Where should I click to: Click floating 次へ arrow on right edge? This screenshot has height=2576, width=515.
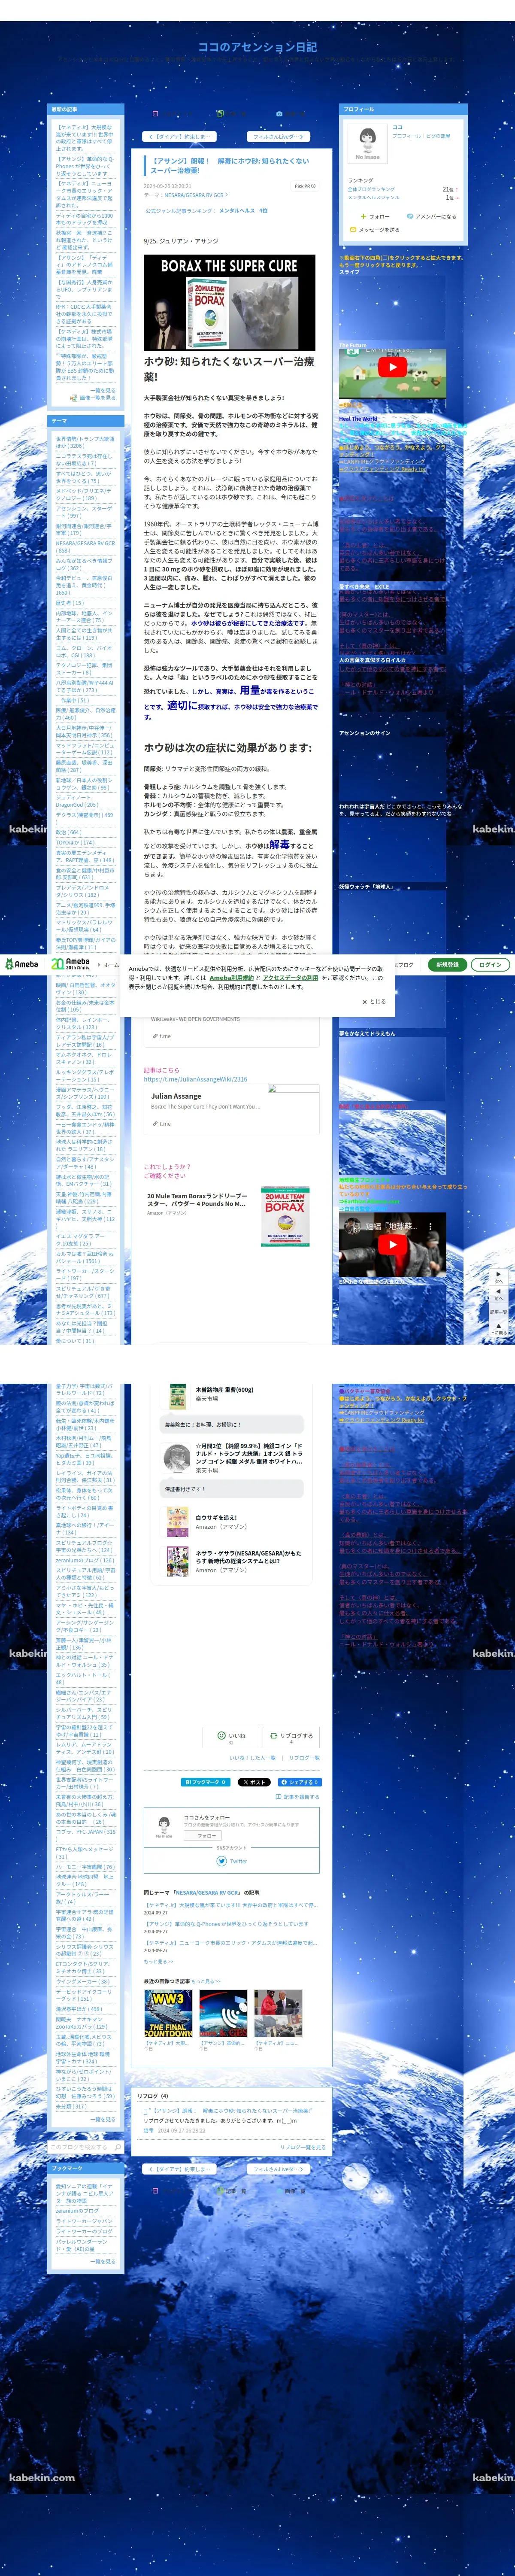click(499, 1277)
